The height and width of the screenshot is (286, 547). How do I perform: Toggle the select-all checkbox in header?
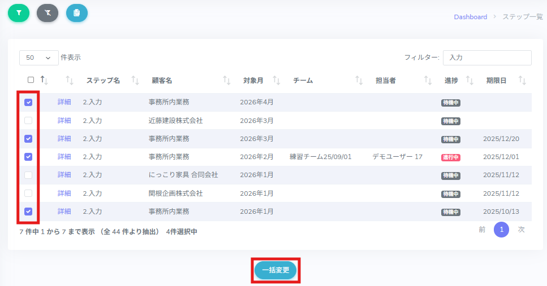coord(31,80)
